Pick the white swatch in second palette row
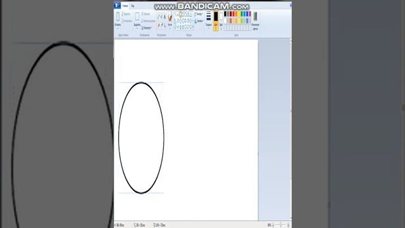 pos(225,21)
